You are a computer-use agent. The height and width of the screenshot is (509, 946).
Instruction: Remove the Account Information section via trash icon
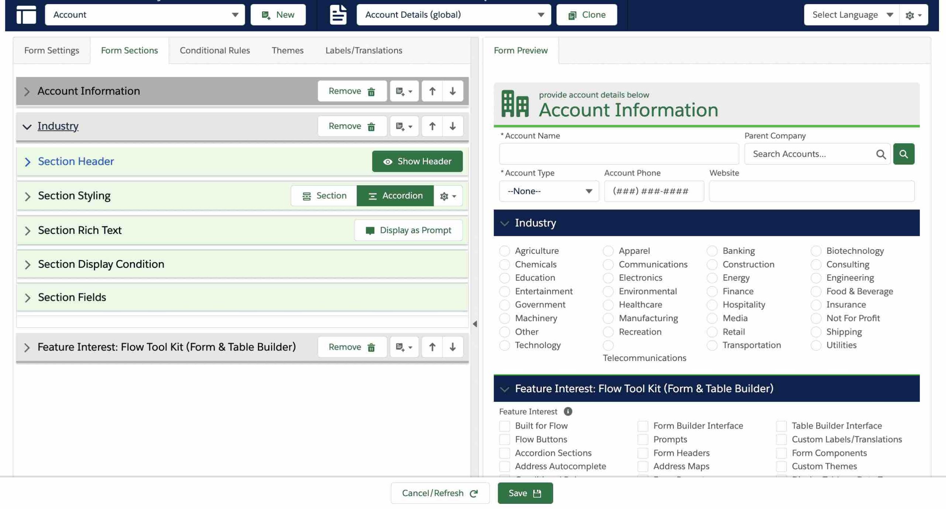tap(371, 91)
